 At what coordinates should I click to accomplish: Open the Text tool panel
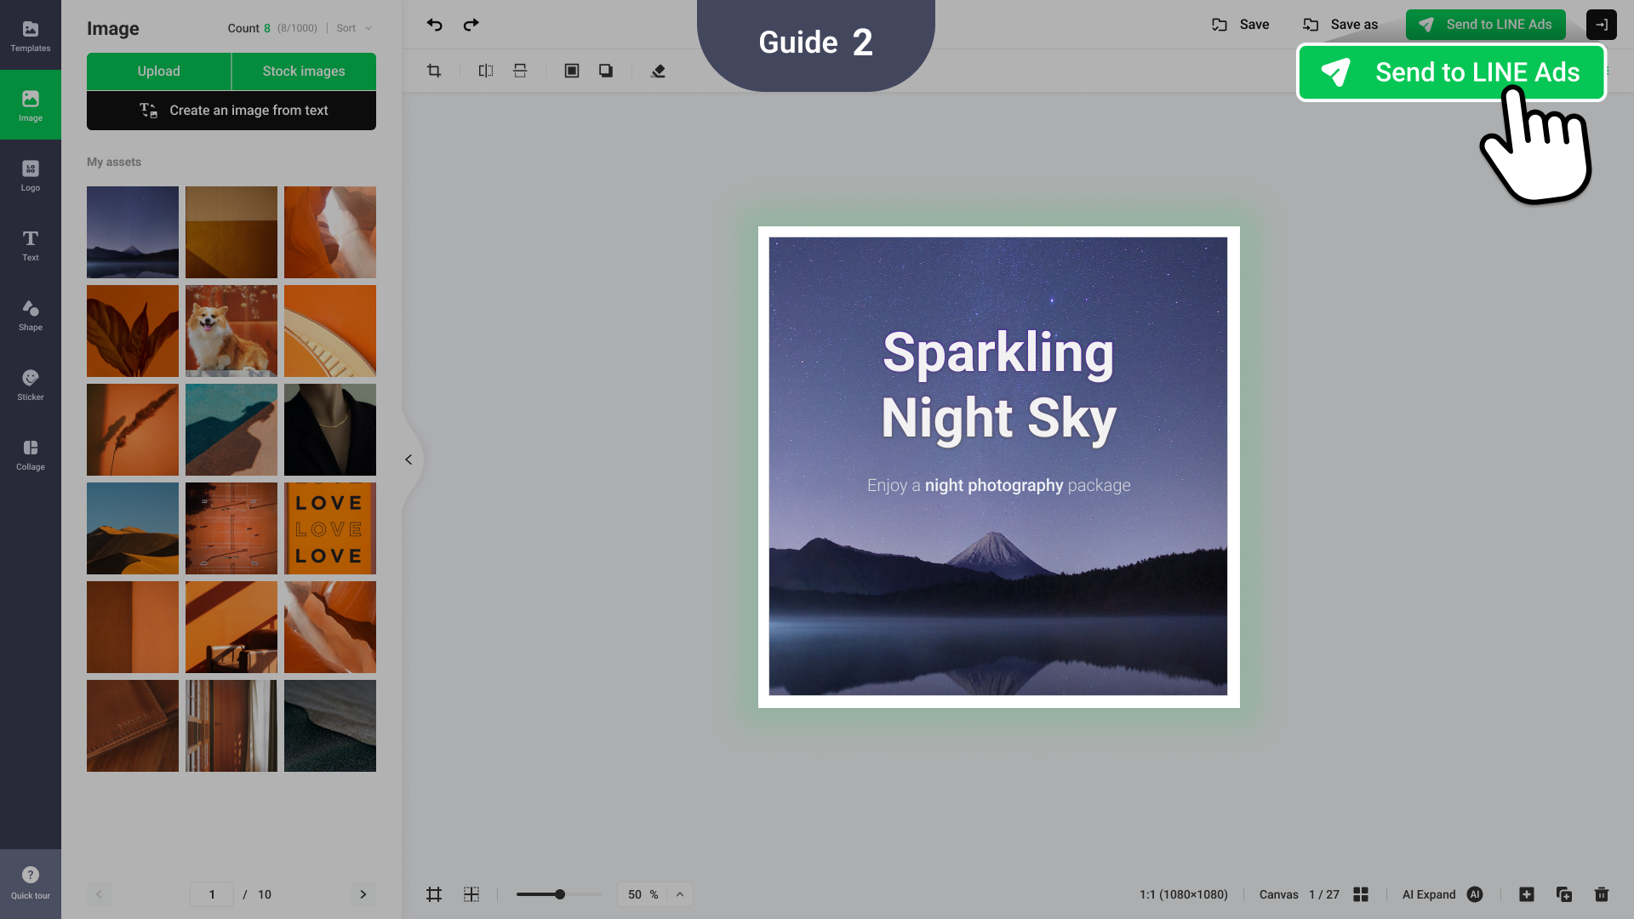pos(31,244)
